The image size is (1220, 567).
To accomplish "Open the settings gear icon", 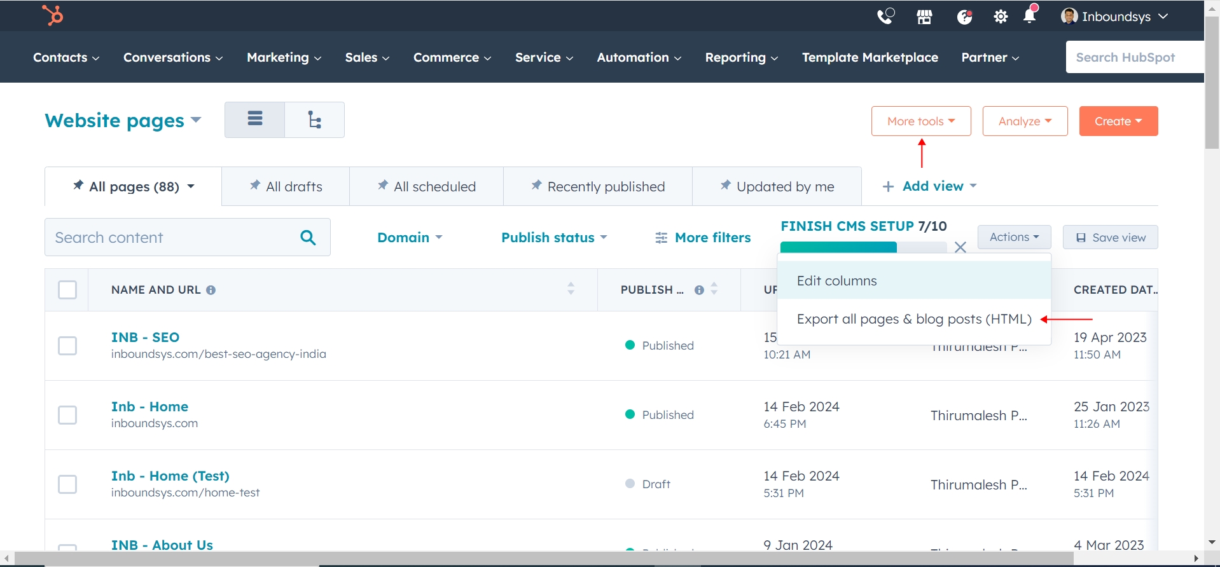I will [x=1001, y=17].
